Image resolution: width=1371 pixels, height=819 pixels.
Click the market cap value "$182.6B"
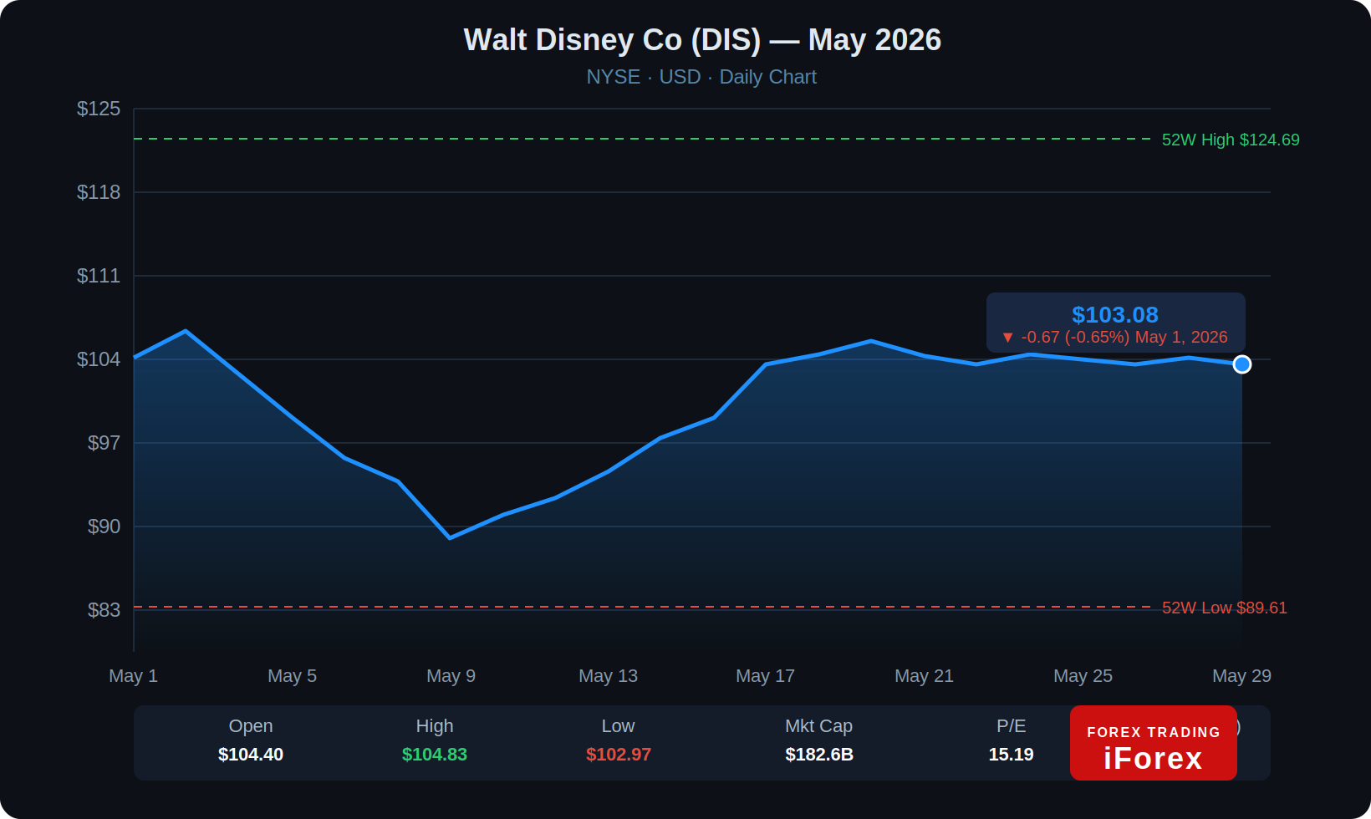[x=819, y=755]
